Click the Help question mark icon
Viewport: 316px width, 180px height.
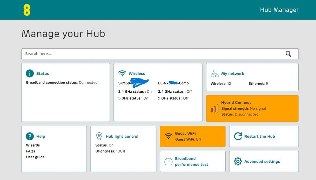point(30,136)
